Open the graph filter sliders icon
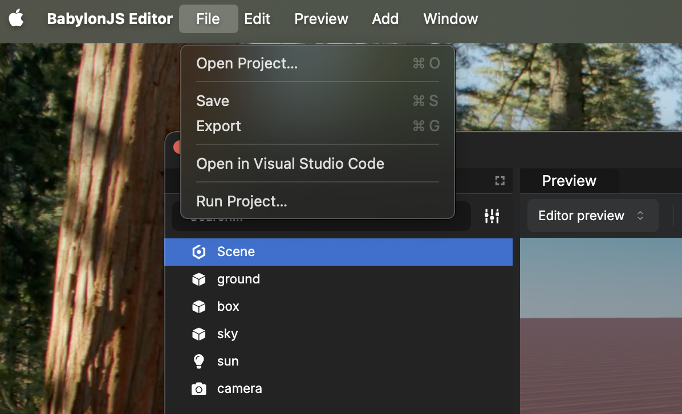Image resolution: width=682 pixels, height=414 pixels. tap(492, 216)
